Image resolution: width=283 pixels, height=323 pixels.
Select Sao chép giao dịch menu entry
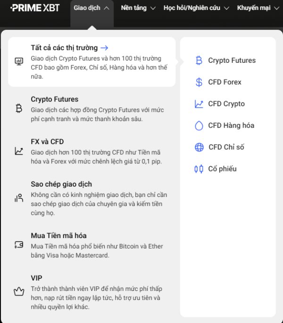click(x=61, y=184)
